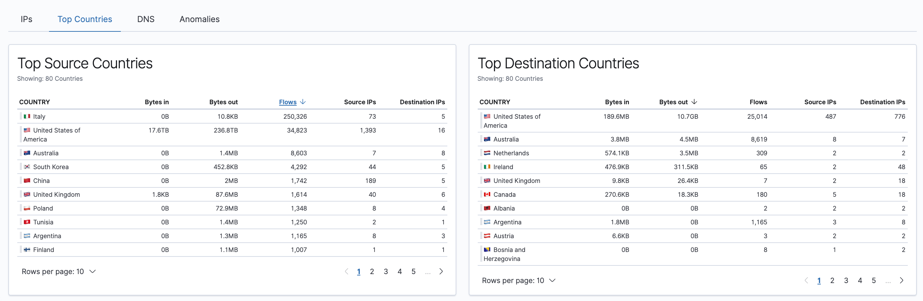The width and height of the screenshot is (923, 301).
Task: Sort destination table by Source IPs column
Action: point(820,102)
